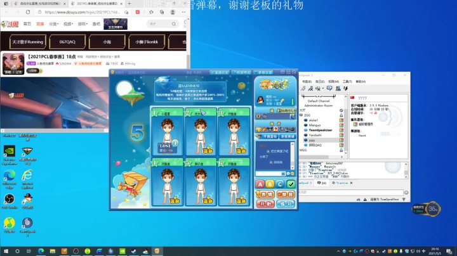
Task: Open a new browser tab
Action: [129, 4]
